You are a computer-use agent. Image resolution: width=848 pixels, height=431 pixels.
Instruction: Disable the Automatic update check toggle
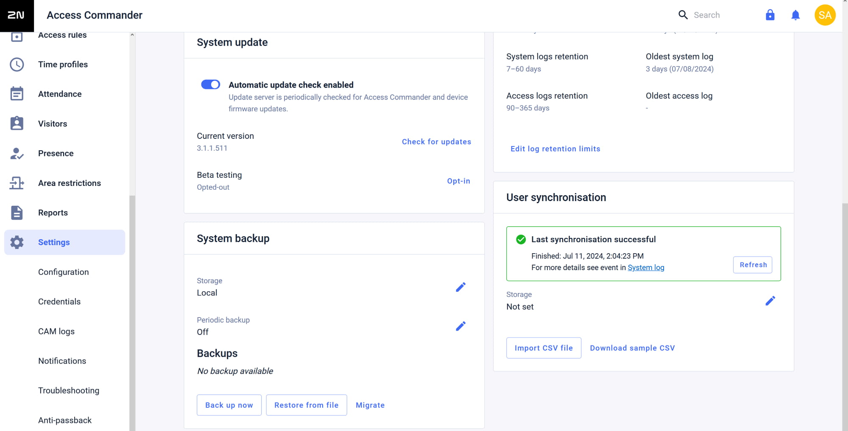click(x=210, y=85)
